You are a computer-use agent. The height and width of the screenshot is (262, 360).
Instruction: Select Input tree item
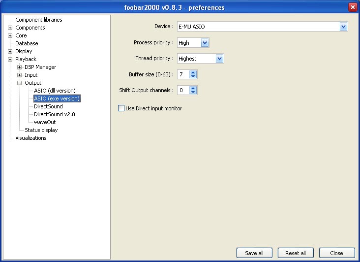(x=31, y=75)
